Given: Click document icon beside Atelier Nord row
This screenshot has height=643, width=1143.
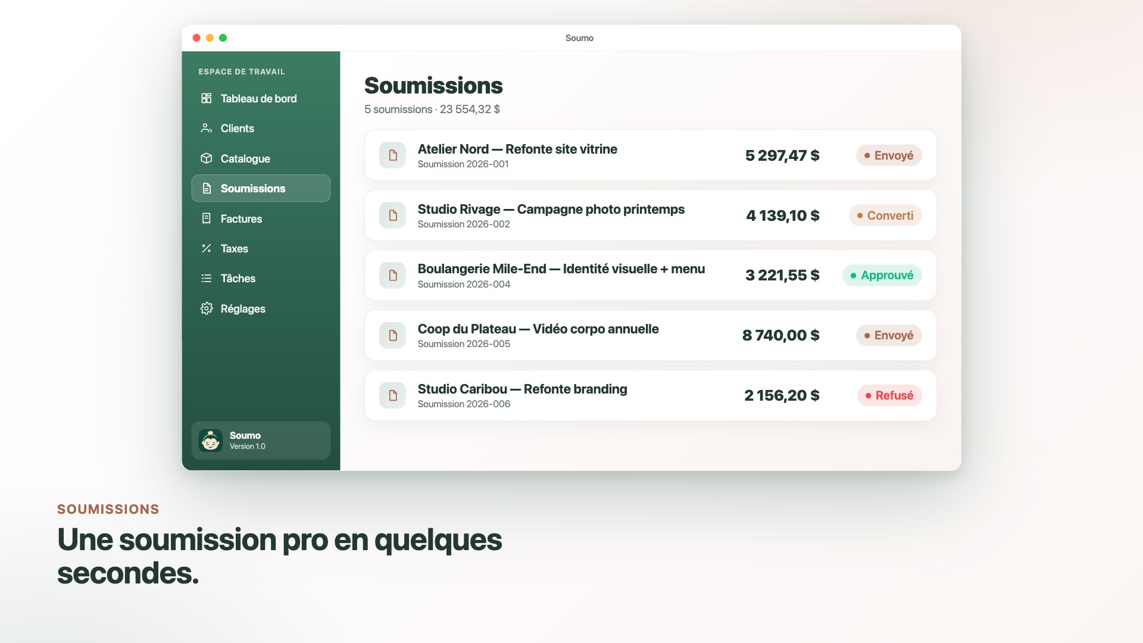Looking at the screenshot, I should (392, 155).
